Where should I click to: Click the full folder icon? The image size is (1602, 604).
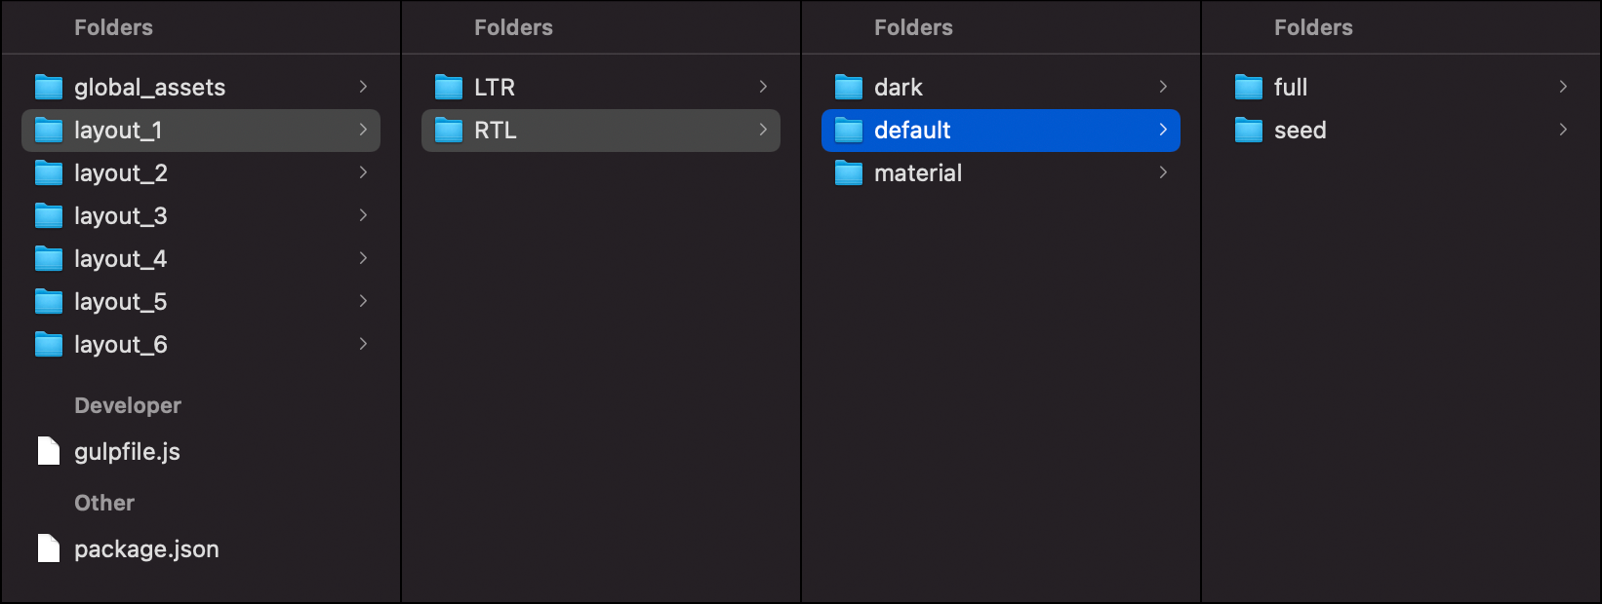pos(1249,88)
